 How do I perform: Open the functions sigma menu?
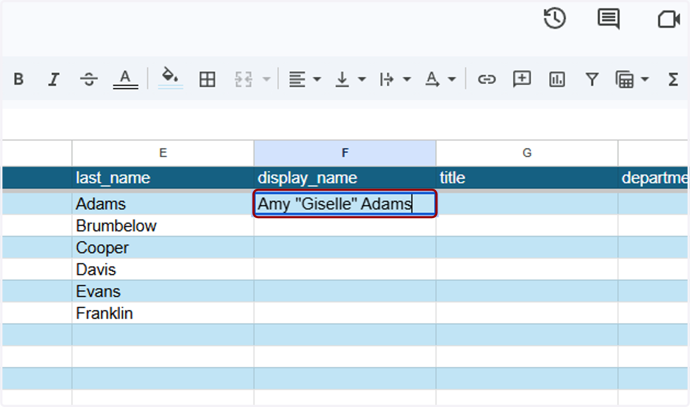[673, 79]
